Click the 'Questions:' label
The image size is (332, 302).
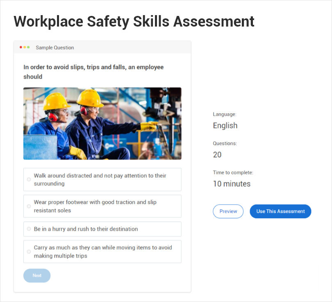pos(225,143)
